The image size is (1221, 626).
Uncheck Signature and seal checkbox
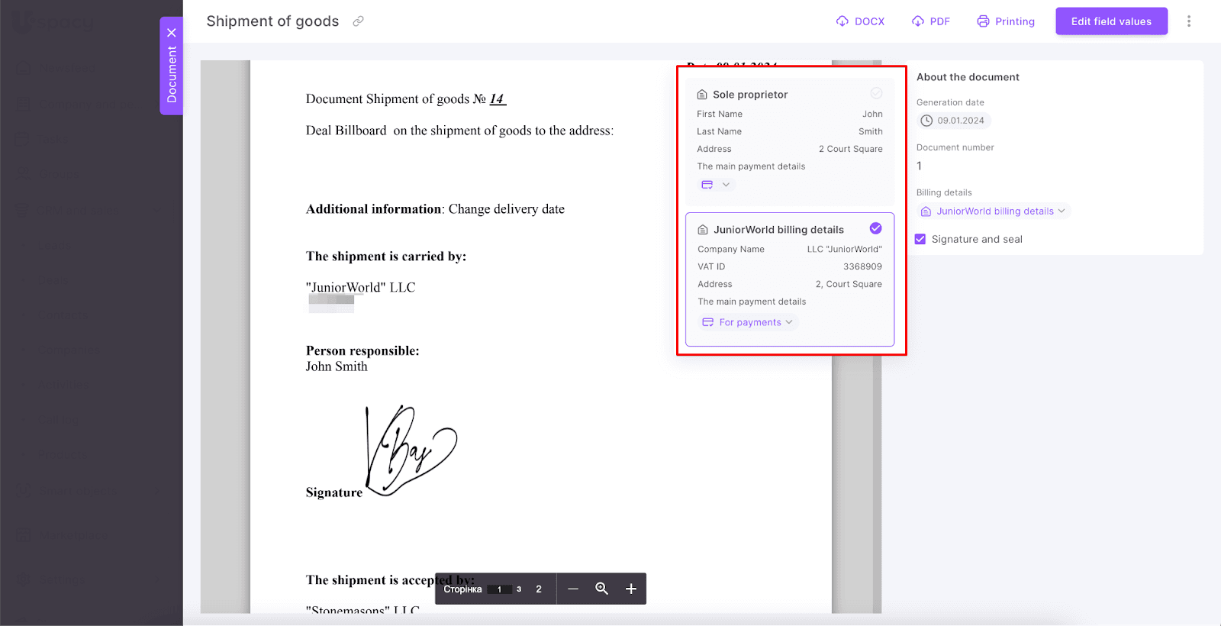[x=920, y=239]
